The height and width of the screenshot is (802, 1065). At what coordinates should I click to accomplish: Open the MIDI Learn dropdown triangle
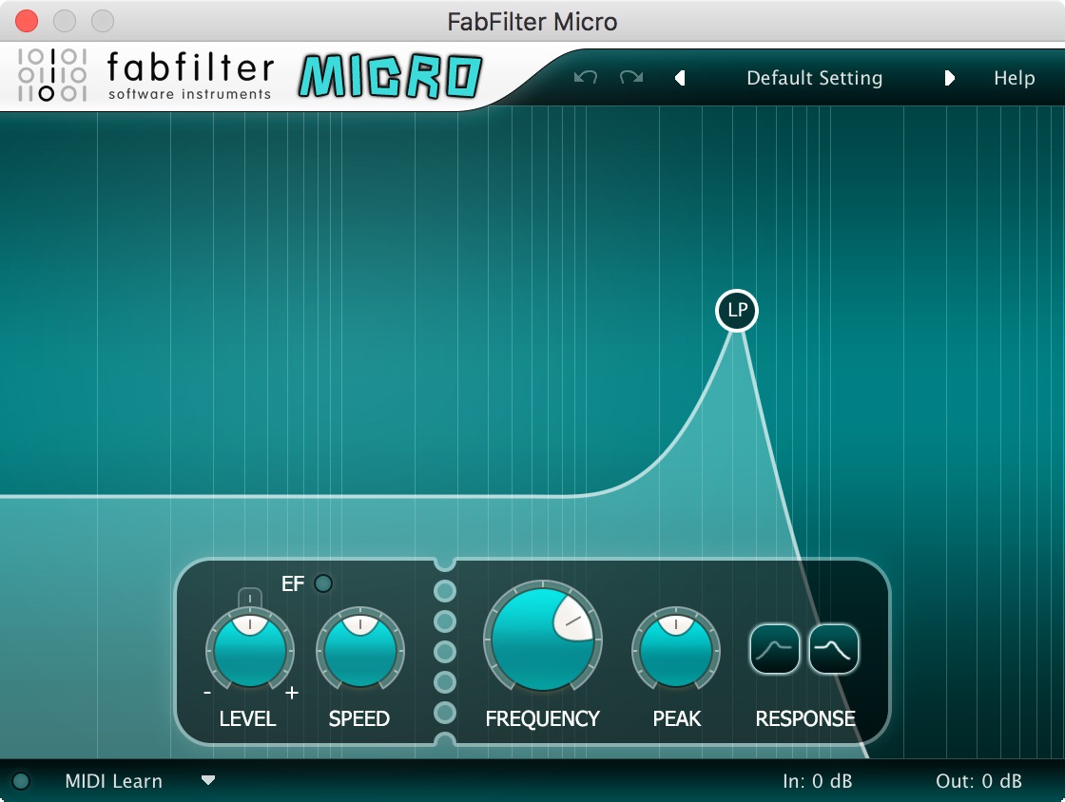tap(207, 781)
